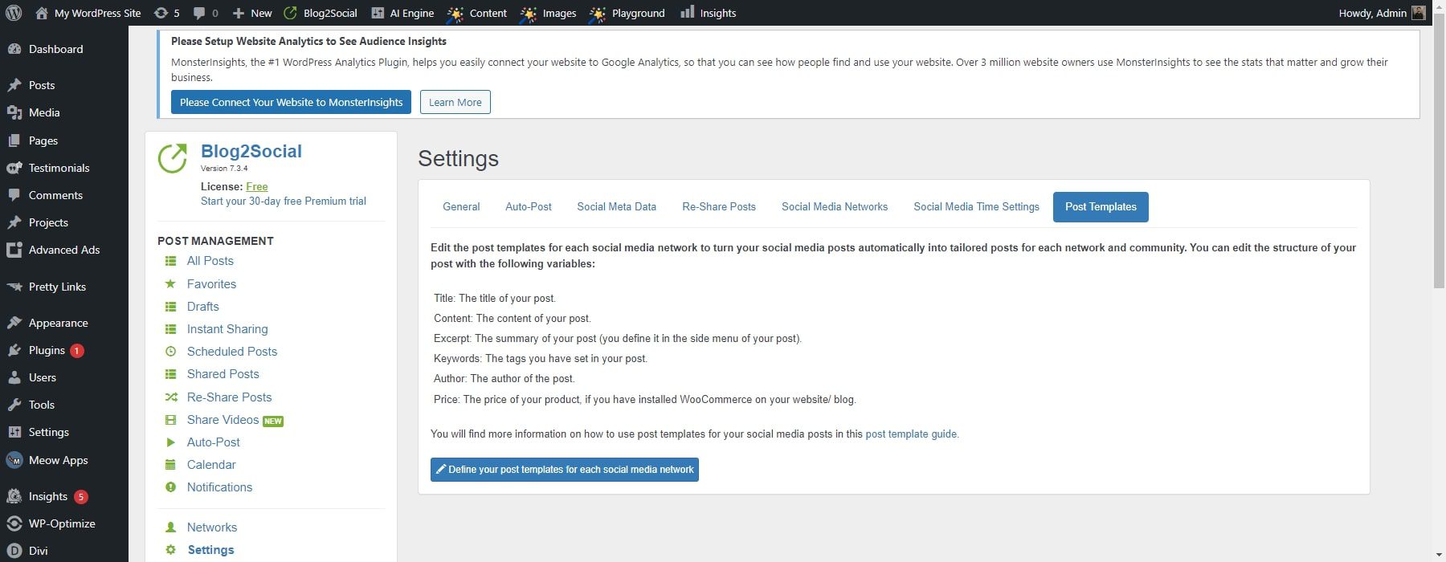Click Please Connect Your Website to MonsterInsights
This screenshot has height=562, width=1446.
click(291, 102)
